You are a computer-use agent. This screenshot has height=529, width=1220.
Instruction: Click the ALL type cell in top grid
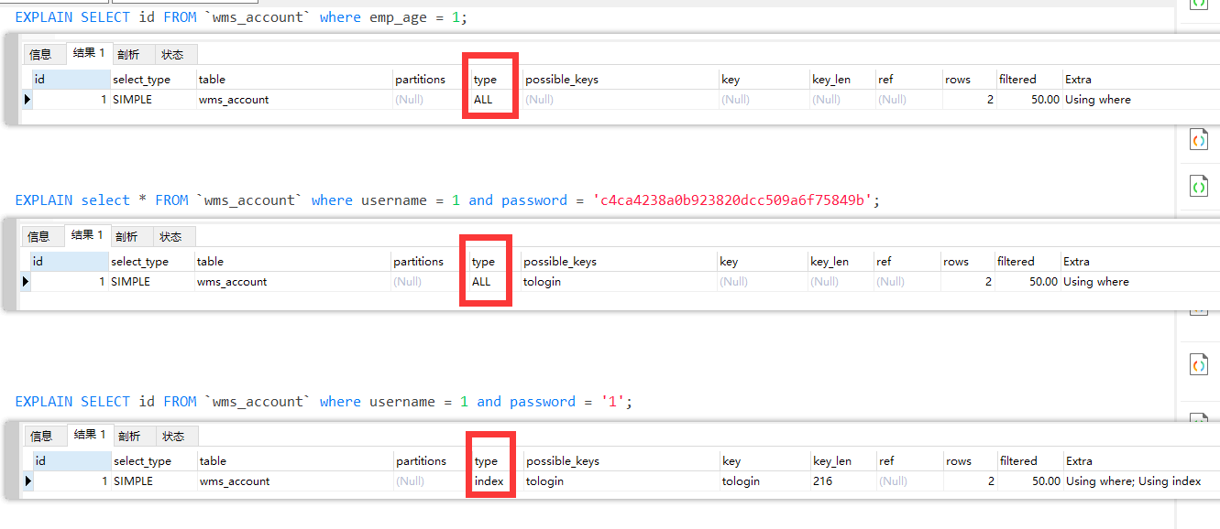pos(483,99)
